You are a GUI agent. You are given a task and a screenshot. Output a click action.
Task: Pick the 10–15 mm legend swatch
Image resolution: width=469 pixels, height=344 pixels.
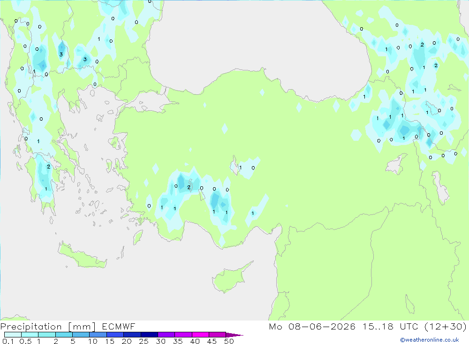98,335
